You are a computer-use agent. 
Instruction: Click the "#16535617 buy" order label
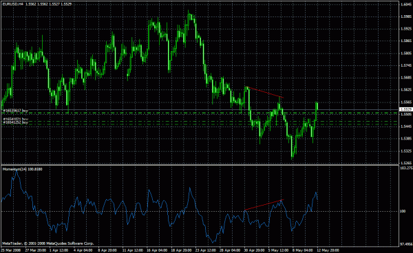pyautogui.click(x=16, y=111)
